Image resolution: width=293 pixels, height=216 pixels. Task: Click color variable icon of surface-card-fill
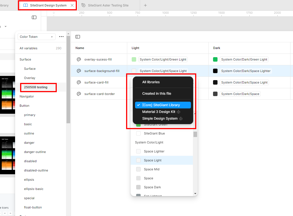point(79,82)
